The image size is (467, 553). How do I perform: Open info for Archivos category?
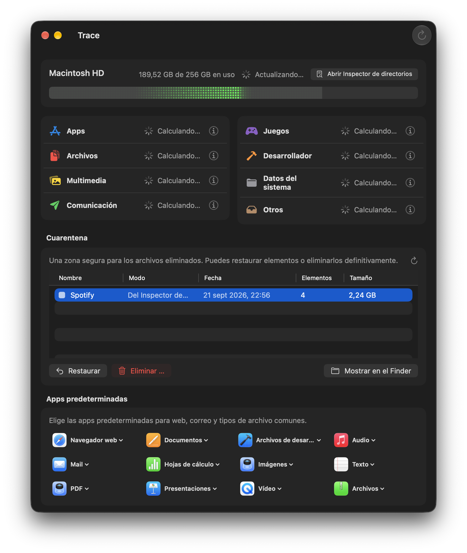coord(214,156)
